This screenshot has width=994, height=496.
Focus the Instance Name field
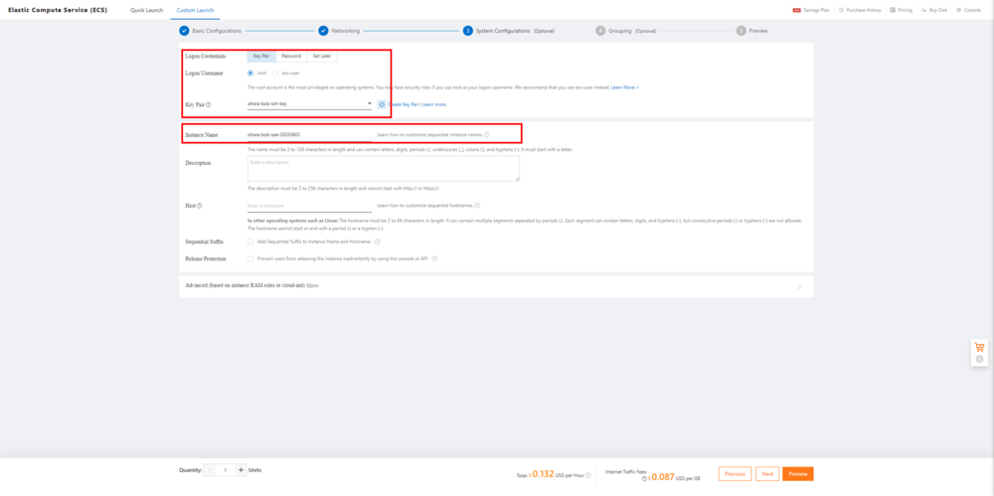tap(309, 135)
